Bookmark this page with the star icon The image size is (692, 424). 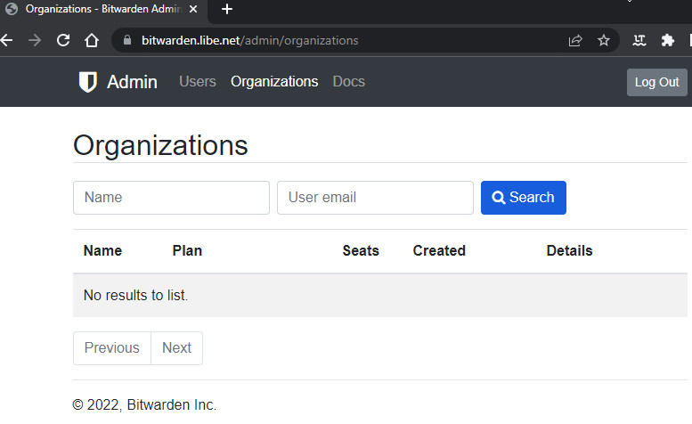coord(604,40)
